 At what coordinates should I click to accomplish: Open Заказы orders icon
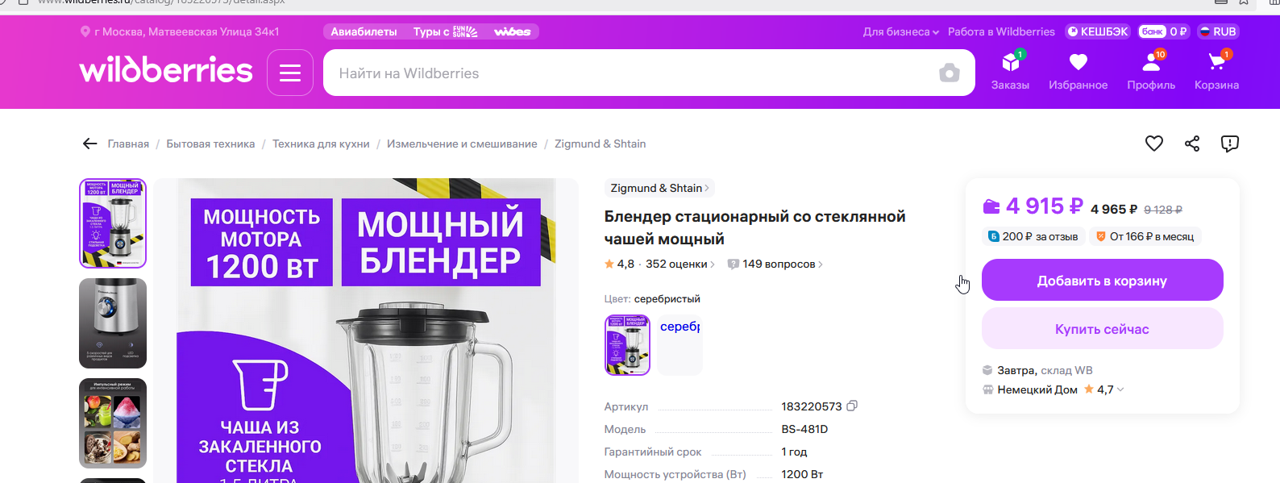[x=1010, y=71]
